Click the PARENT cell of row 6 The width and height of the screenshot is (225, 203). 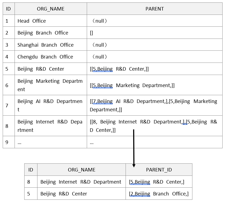click(132, 85)
